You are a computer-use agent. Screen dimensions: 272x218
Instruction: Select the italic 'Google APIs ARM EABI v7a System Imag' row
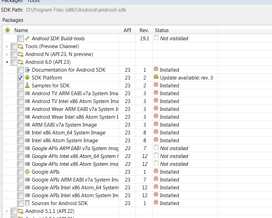pos(75,148)
